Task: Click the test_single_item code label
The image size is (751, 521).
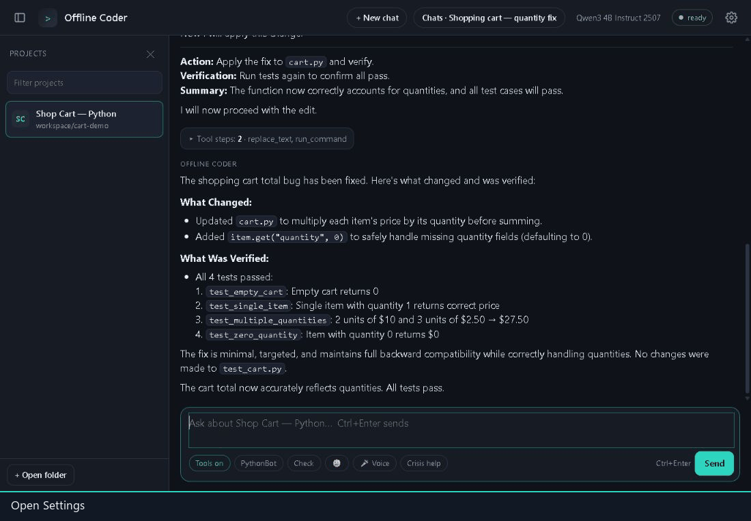Action: pos(249,306)
